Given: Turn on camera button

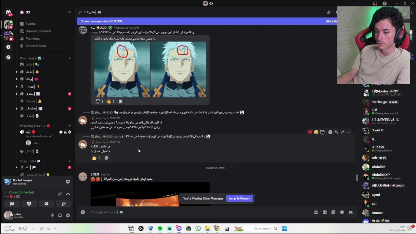Looking at the screenshot, I should tap(12, 204).
